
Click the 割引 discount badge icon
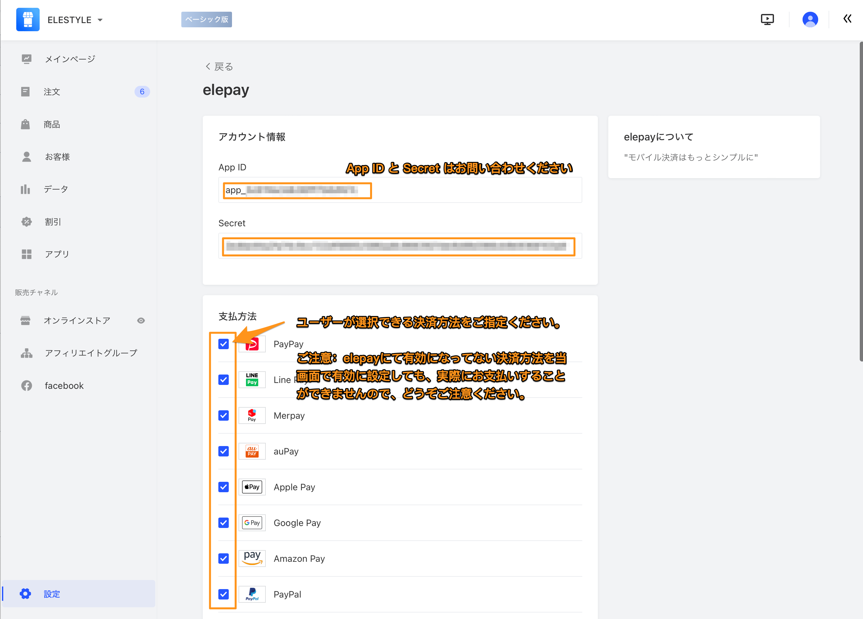26,222
